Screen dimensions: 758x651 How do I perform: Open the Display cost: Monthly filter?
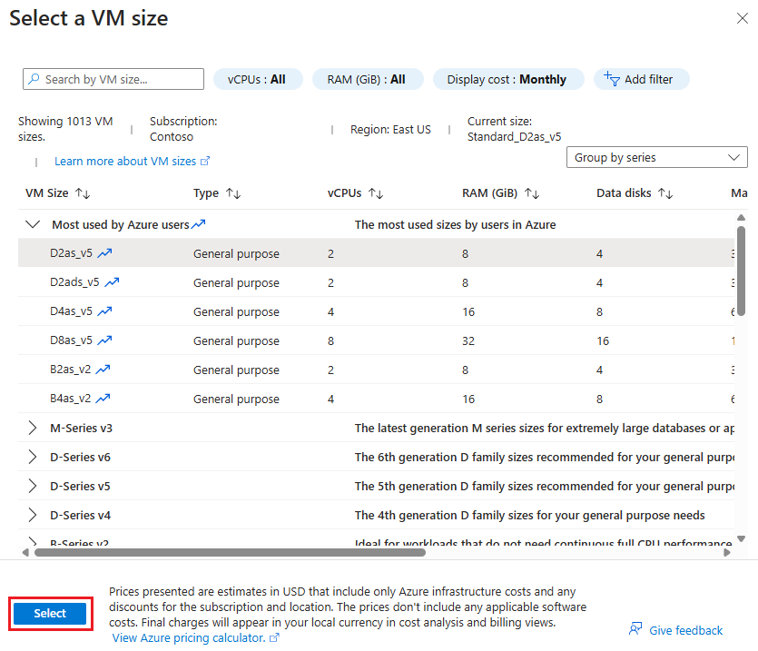tap(508, 79)
